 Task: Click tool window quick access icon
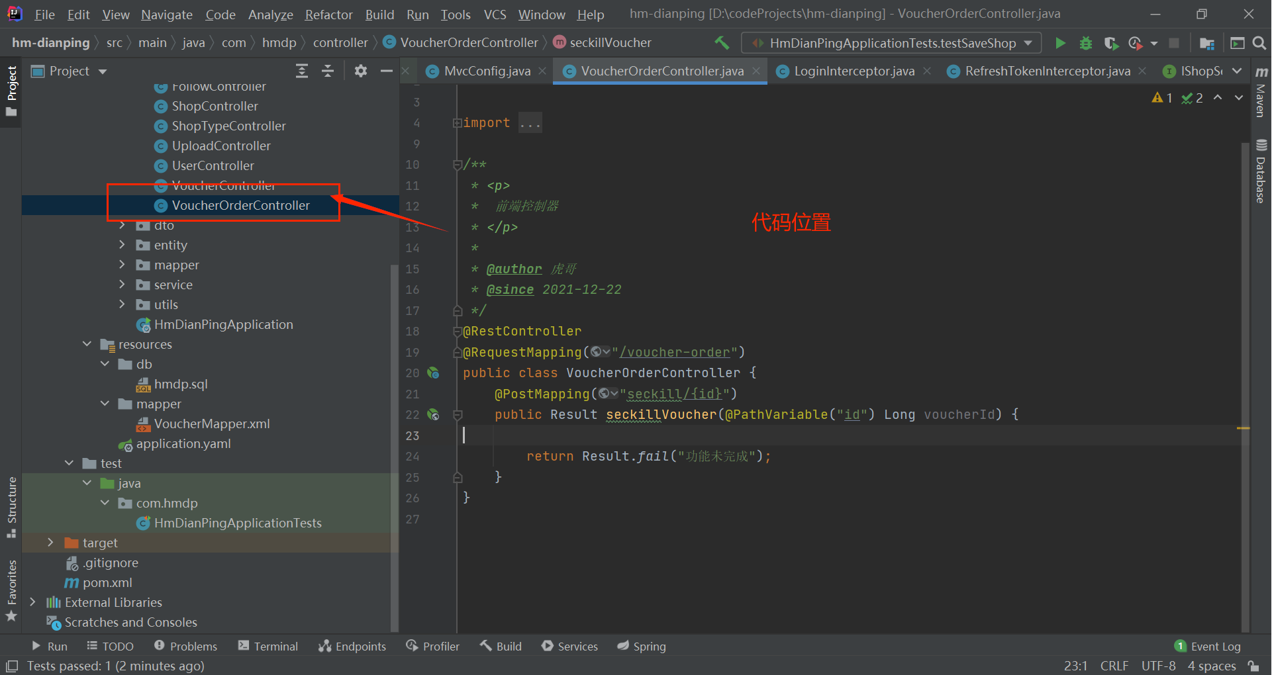point(11,666)
